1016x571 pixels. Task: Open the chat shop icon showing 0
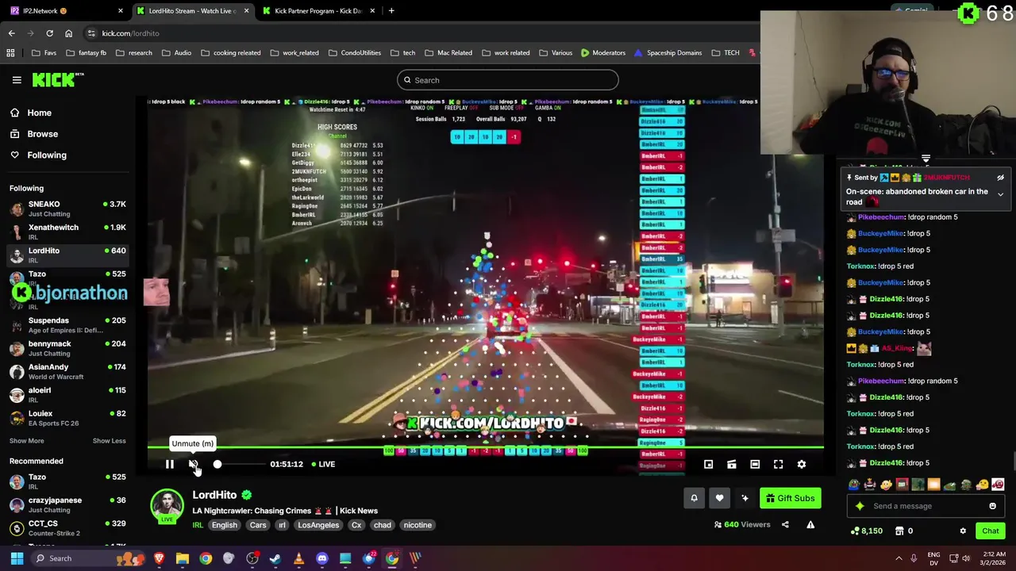point(904,531)
